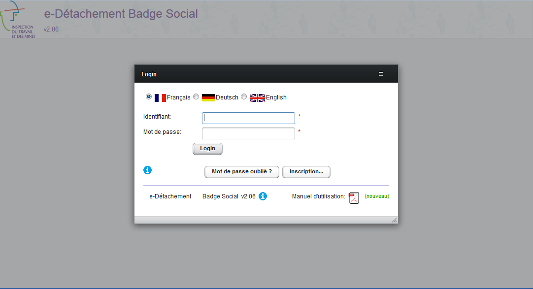Click the Login button
533x289 pixels.
pos(208,149)
